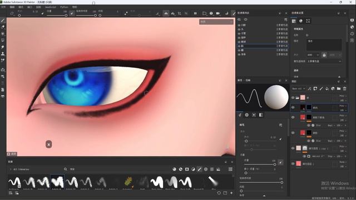Select the Material Picker eyedropper tool

pyautogui.click(x=3, y=61)
